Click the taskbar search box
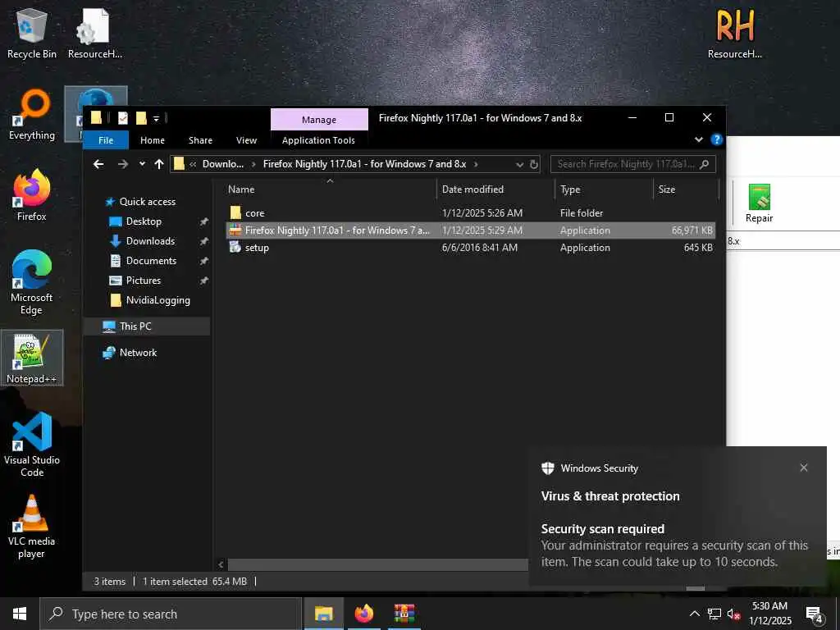The width and height of the screenshot is (840, 630). (x=171, y=614)
